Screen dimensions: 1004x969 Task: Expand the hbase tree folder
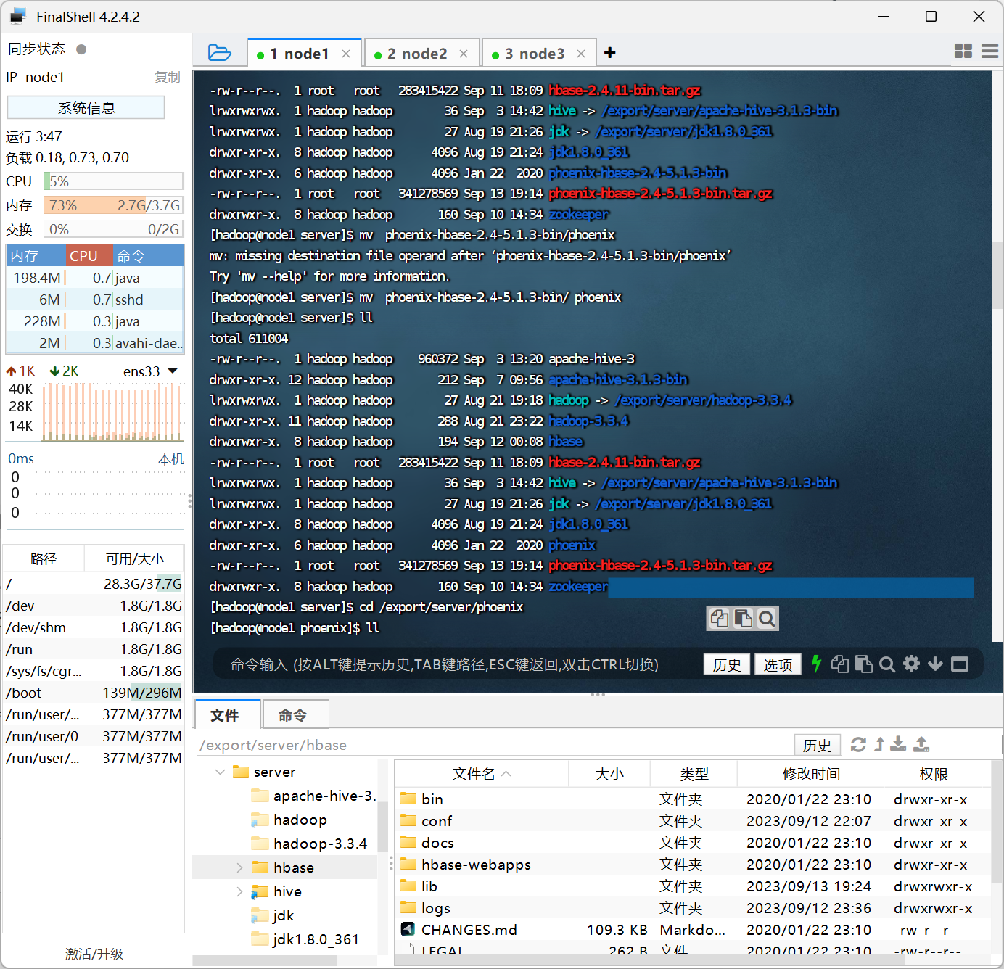239,867
